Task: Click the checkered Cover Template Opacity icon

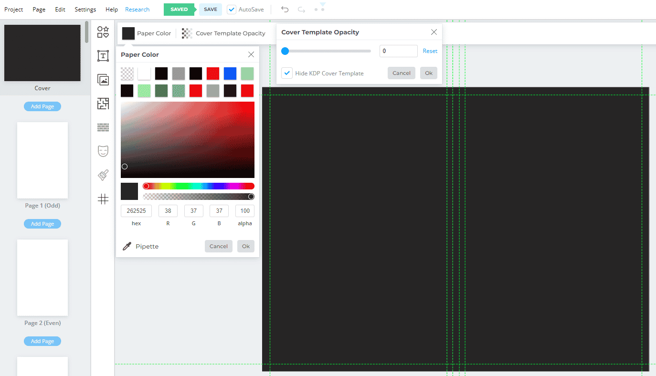Action: click(x=187, y=33)
